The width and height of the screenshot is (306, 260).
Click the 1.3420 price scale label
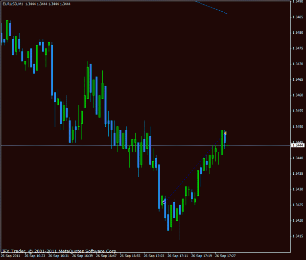tap(298, 220)
